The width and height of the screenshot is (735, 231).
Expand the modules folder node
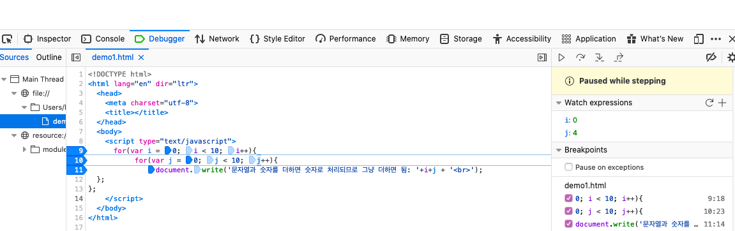coord(25,149)
